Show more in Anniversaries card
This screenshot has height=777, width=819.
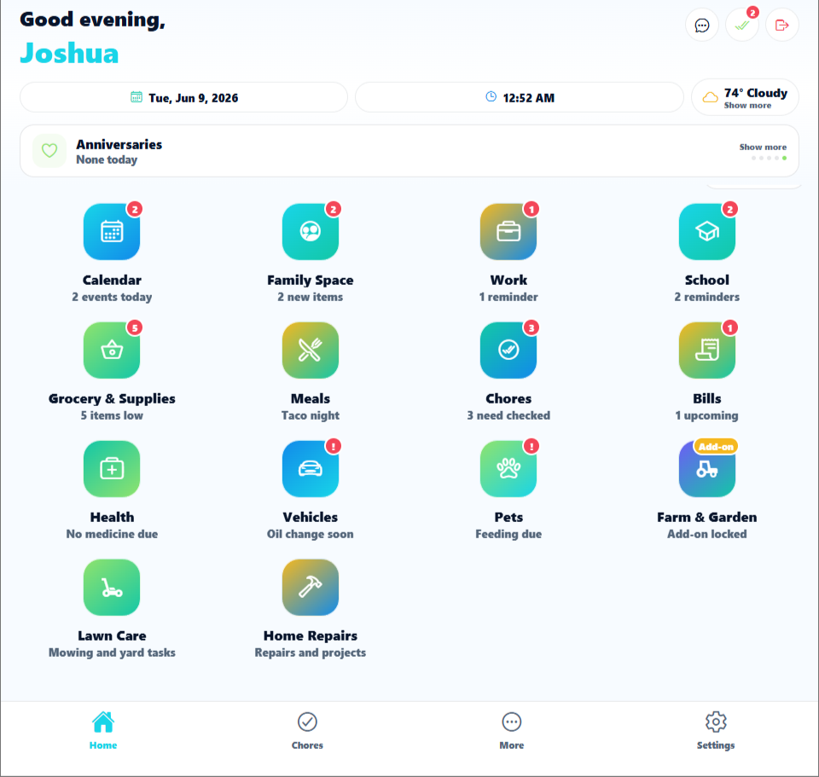763,148
